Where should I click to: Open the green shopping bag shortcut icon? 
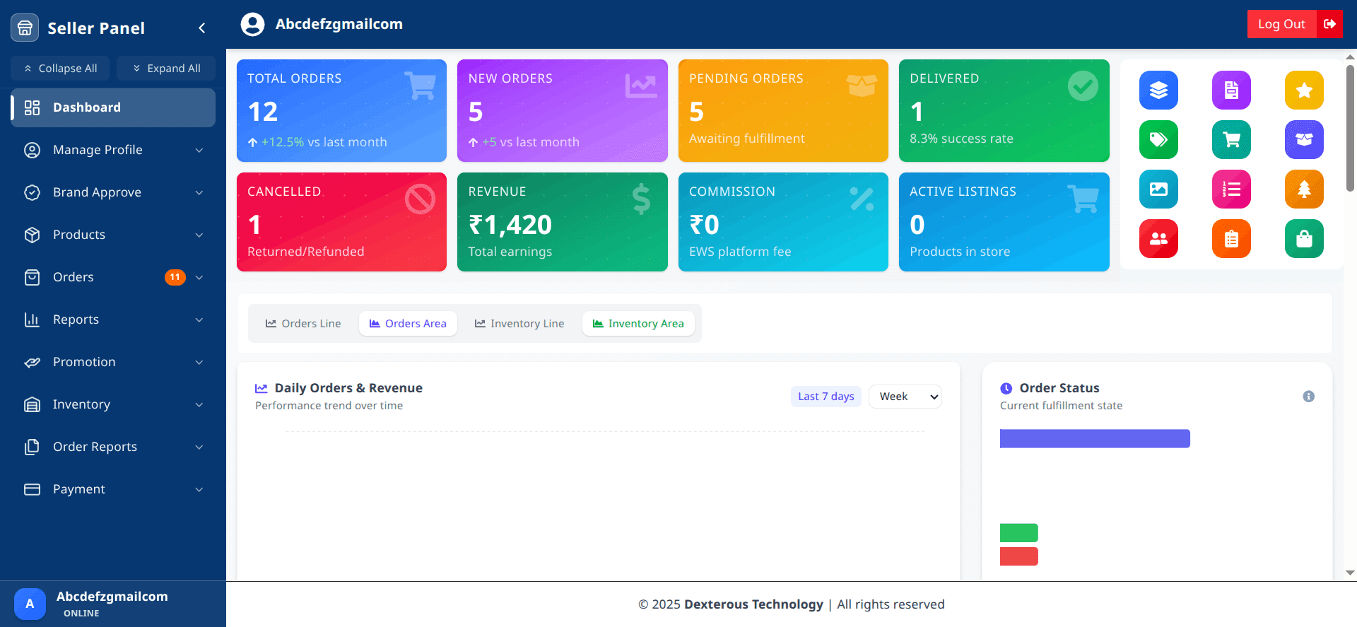[x=1304, y=239]
